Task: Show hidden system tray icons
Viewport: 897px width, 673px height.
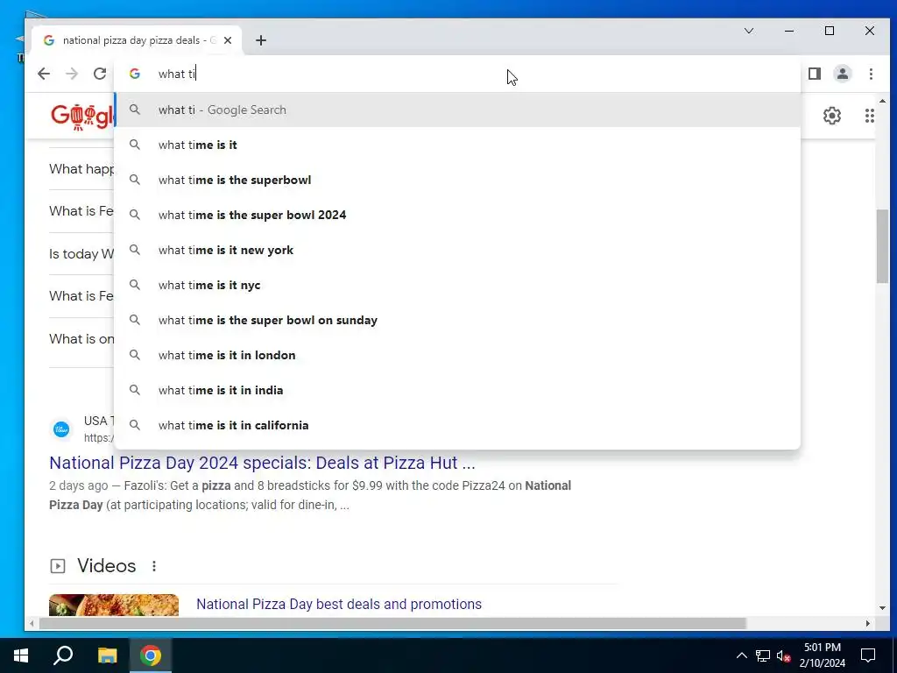Action: [741, 655]
